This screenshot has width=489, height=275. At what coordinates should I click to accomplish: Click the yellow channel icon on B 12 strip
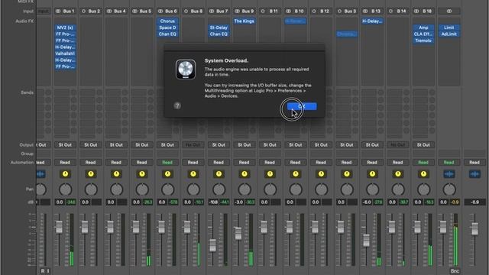point(321,174)
